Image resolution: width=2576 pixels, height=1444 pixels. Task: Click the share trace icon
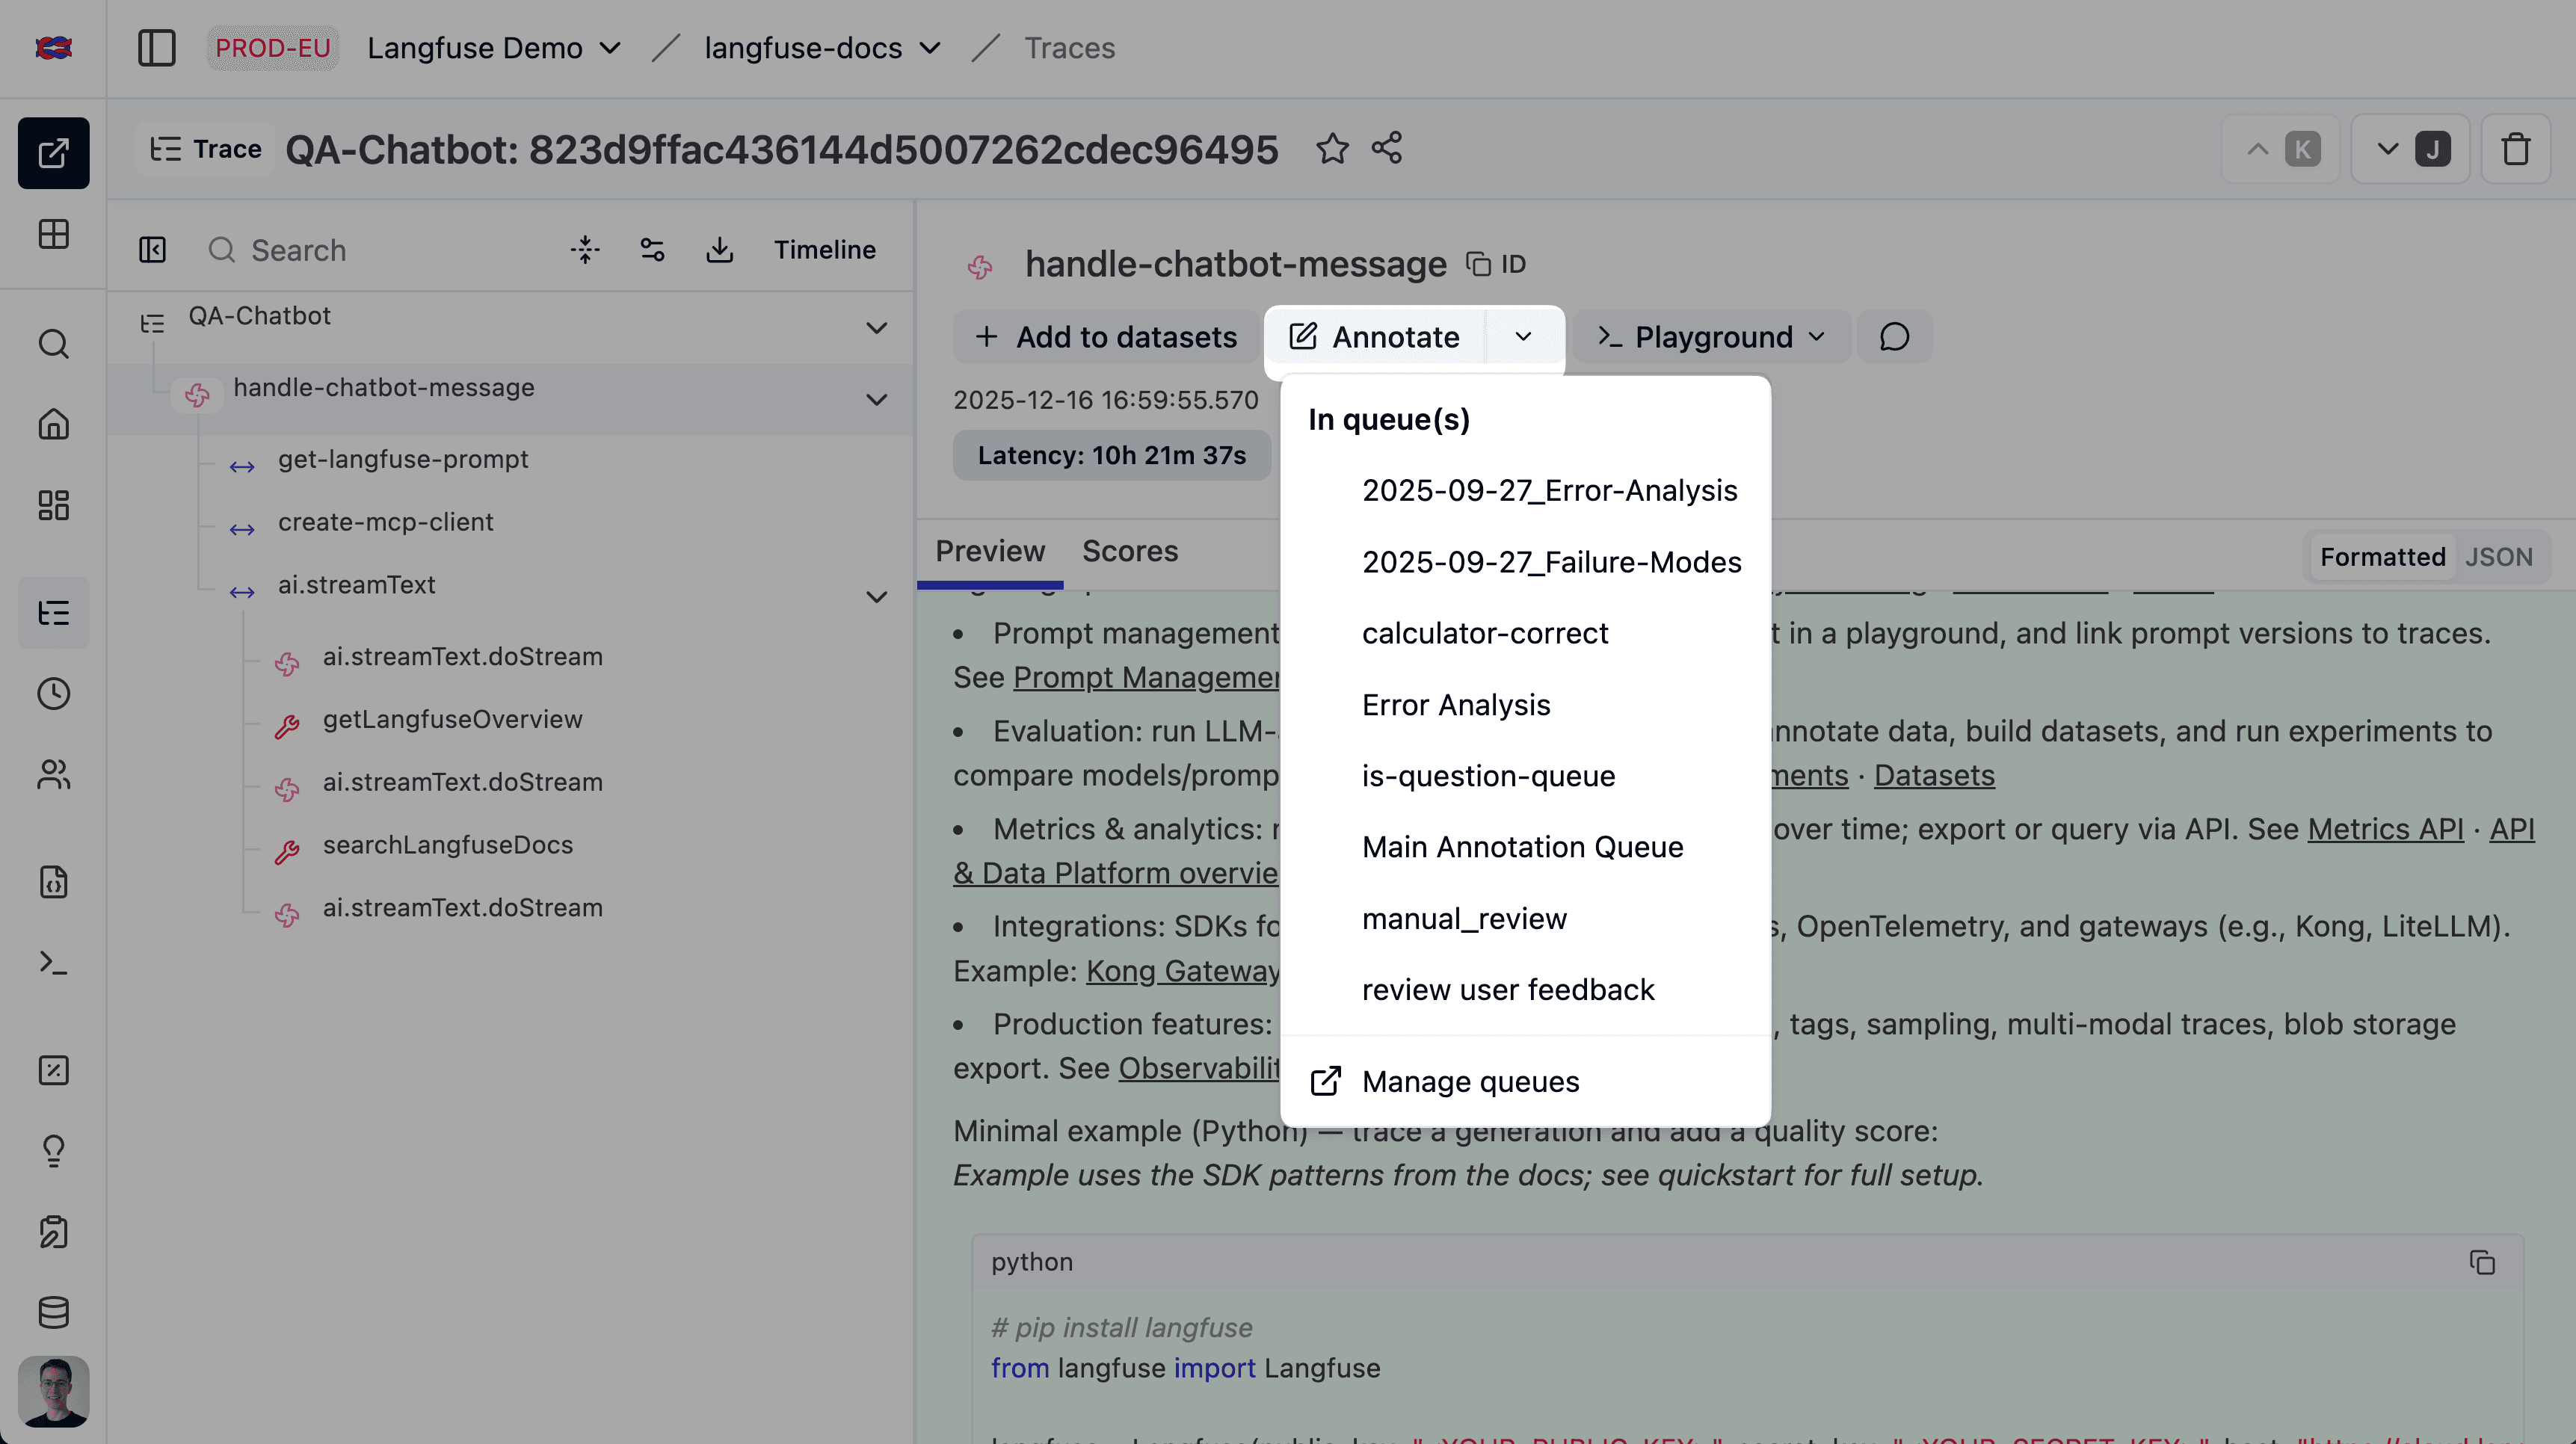click(x=1387, y=149)
